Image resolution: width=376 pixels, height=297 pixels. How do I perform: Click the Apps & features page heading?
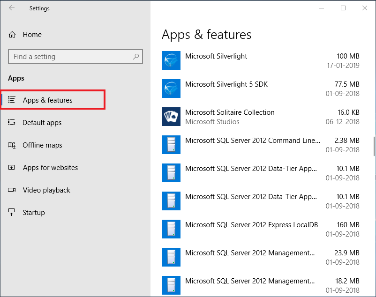[206, 35]
